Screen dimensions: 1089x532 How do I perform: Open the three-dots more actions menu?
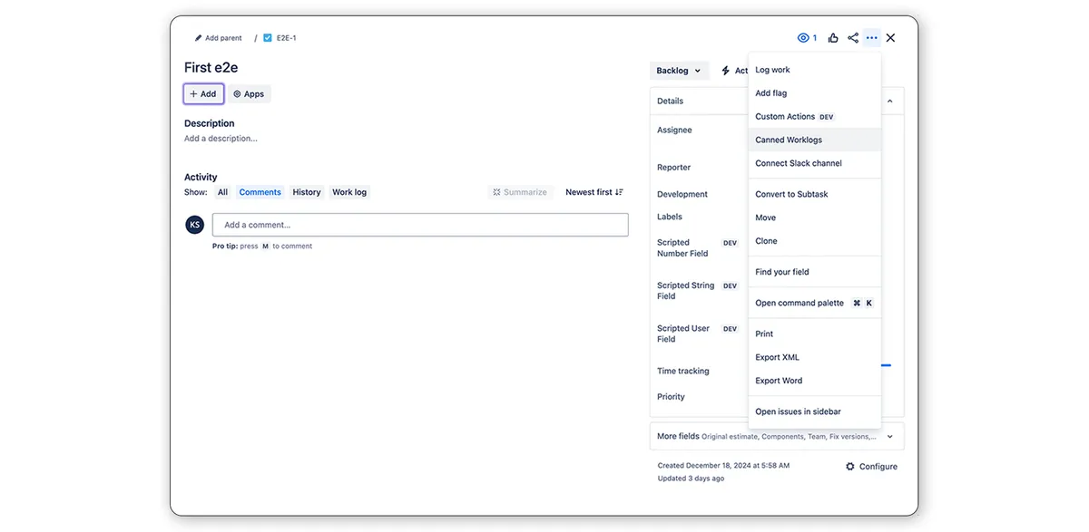[872, 38]
